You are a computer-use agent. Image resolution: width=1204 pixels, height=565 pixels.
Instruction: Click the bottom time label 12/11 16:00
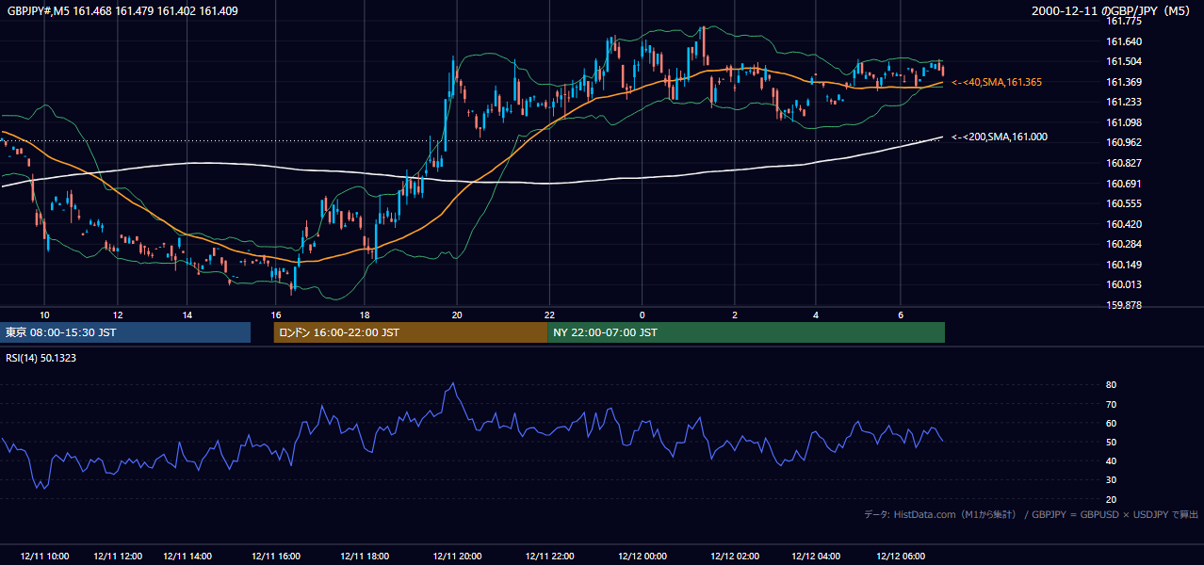pyautogui.click(x=276, y=557)
